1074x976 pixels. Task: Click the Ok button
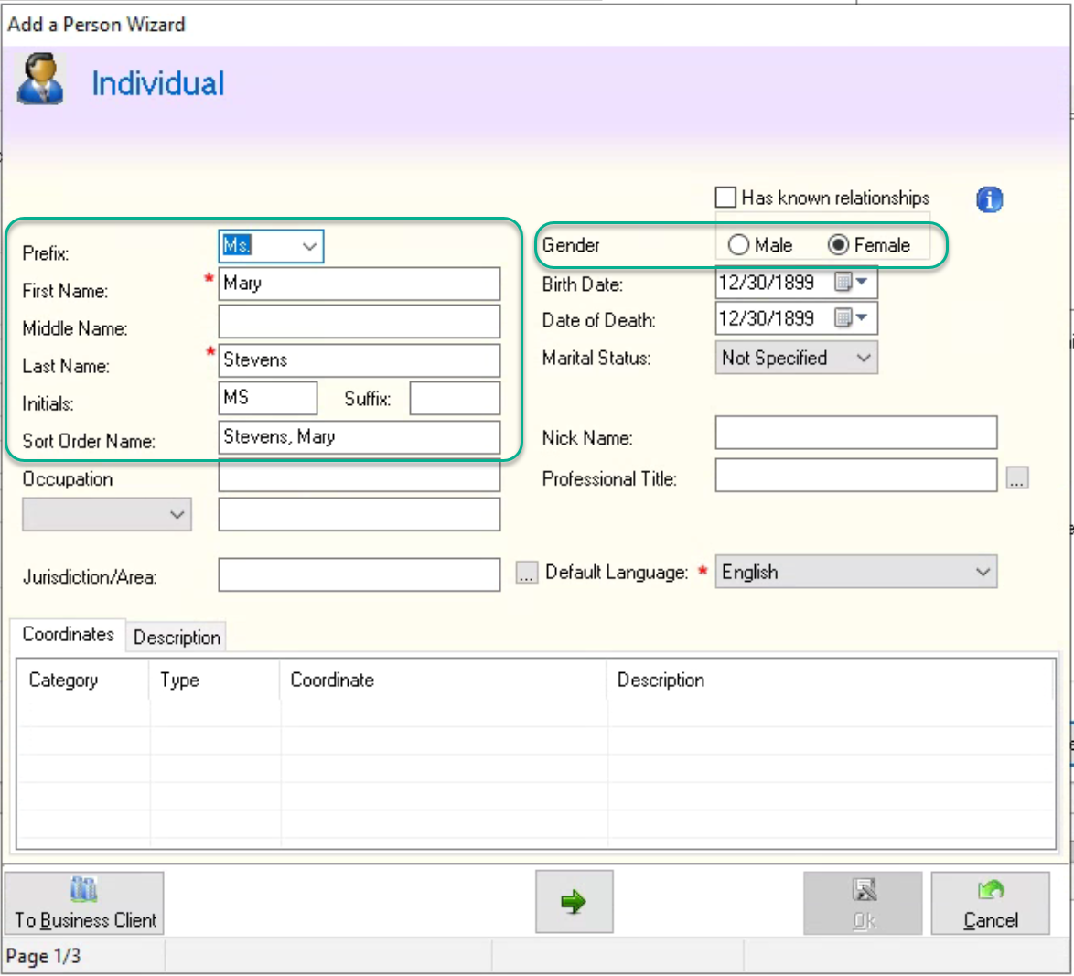click(863, 903)
